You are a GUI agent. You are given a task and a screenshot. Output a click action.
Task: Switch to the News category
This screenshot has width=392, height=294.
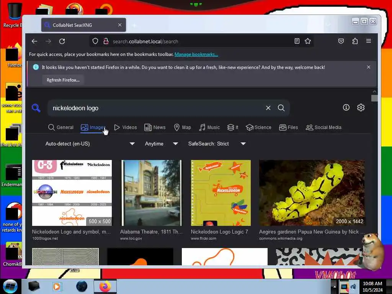[x=155, y=127]
